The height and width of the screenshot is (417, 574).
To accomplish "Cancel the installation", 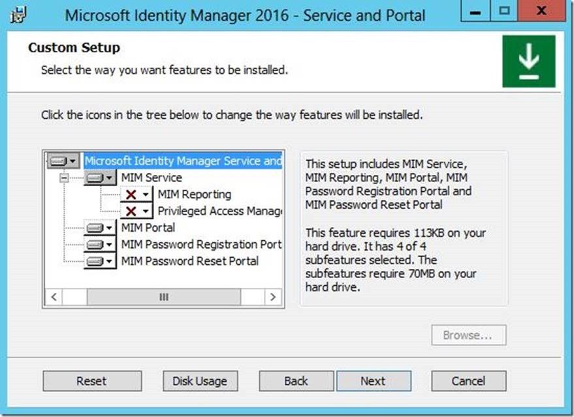I will (x=469, y=381).
